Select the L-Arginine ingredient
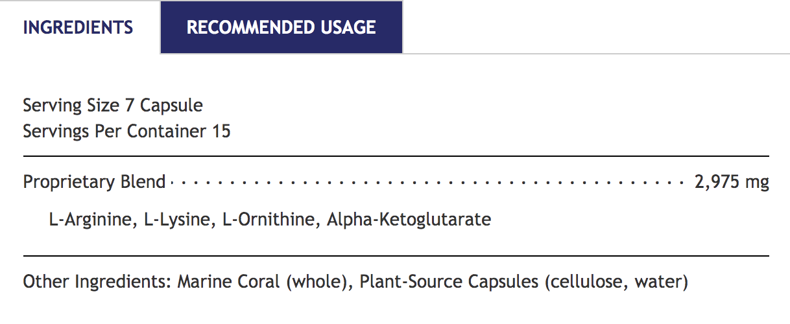790x324 pixels. pos(91,220)
